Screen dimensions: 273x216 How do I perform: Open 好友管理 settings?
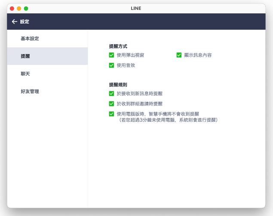click(x=47, y=91)
